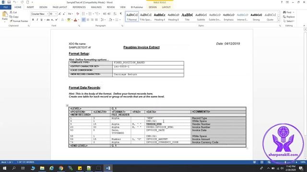
Task: Toggle Superscript formatting
Action: [57, 20]
